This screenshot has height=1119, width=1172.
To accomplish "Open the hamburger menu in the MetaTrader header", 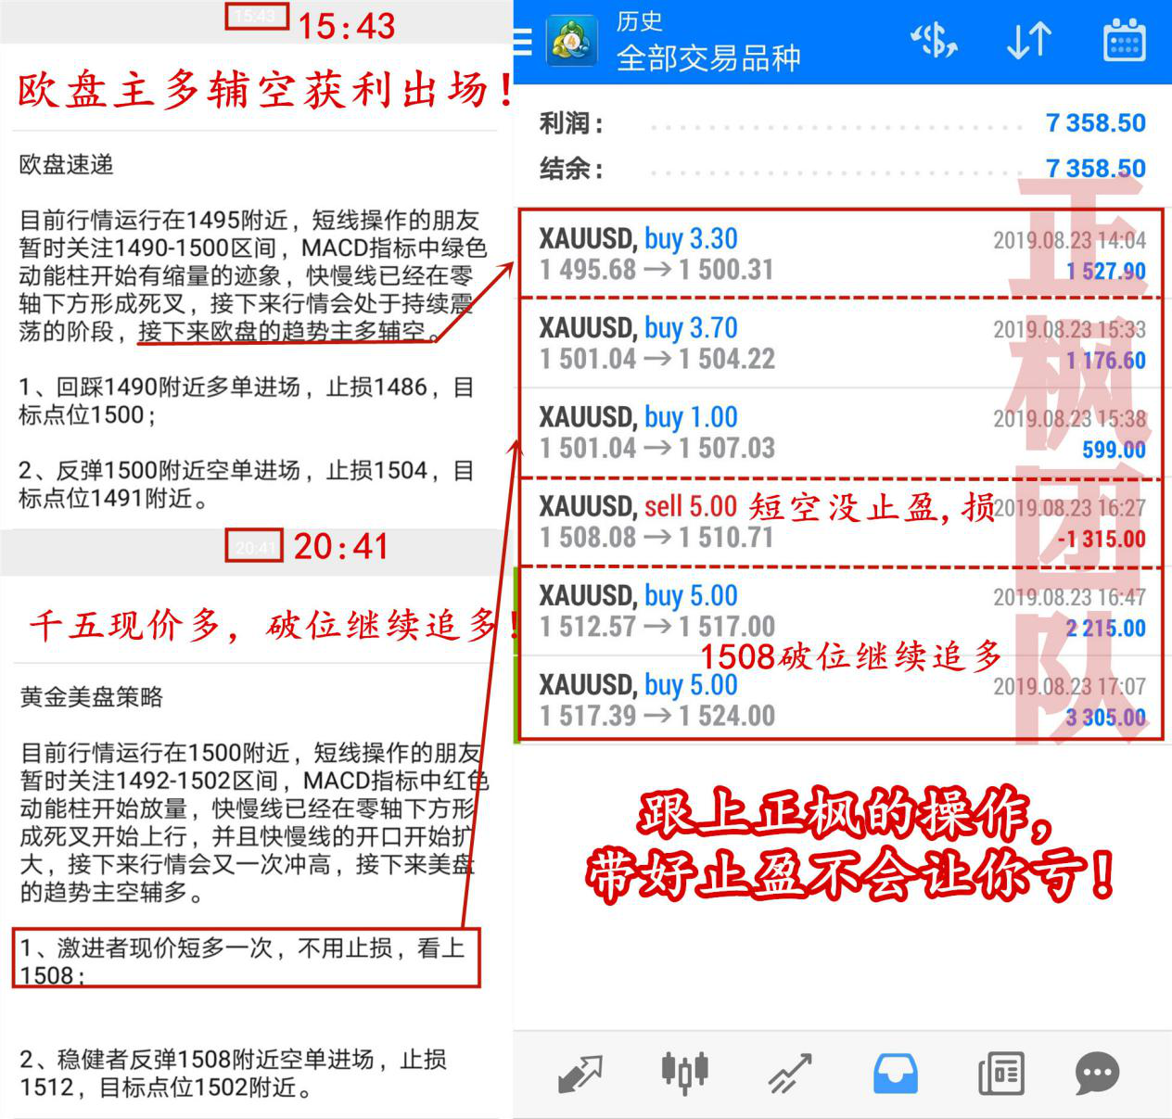I will click(x=522, y=42).
